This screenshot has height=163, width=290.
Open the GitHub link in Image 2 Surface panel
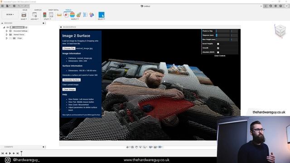click(x=82, y=115)
